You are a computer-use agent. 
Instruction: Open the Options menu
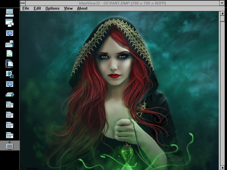pos(52,8)
